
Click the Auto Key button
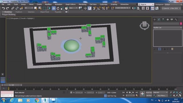pos(149,92)
